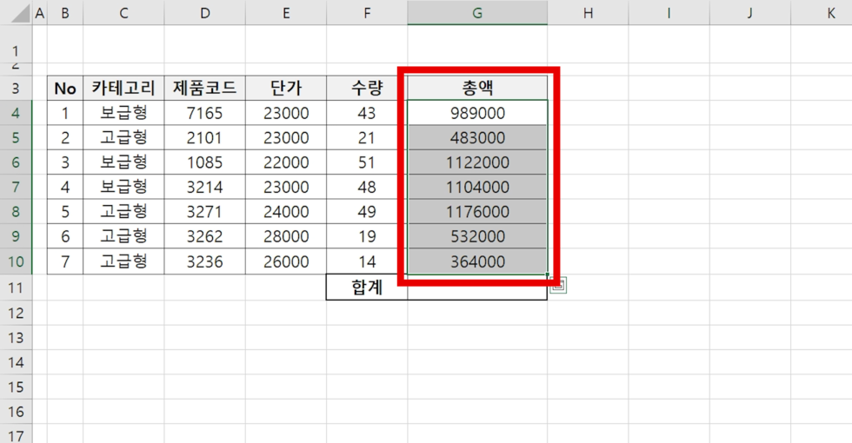Viewport: 852px width, 443px height.
Task: Click the column A header
Action: tap(39, 13)
